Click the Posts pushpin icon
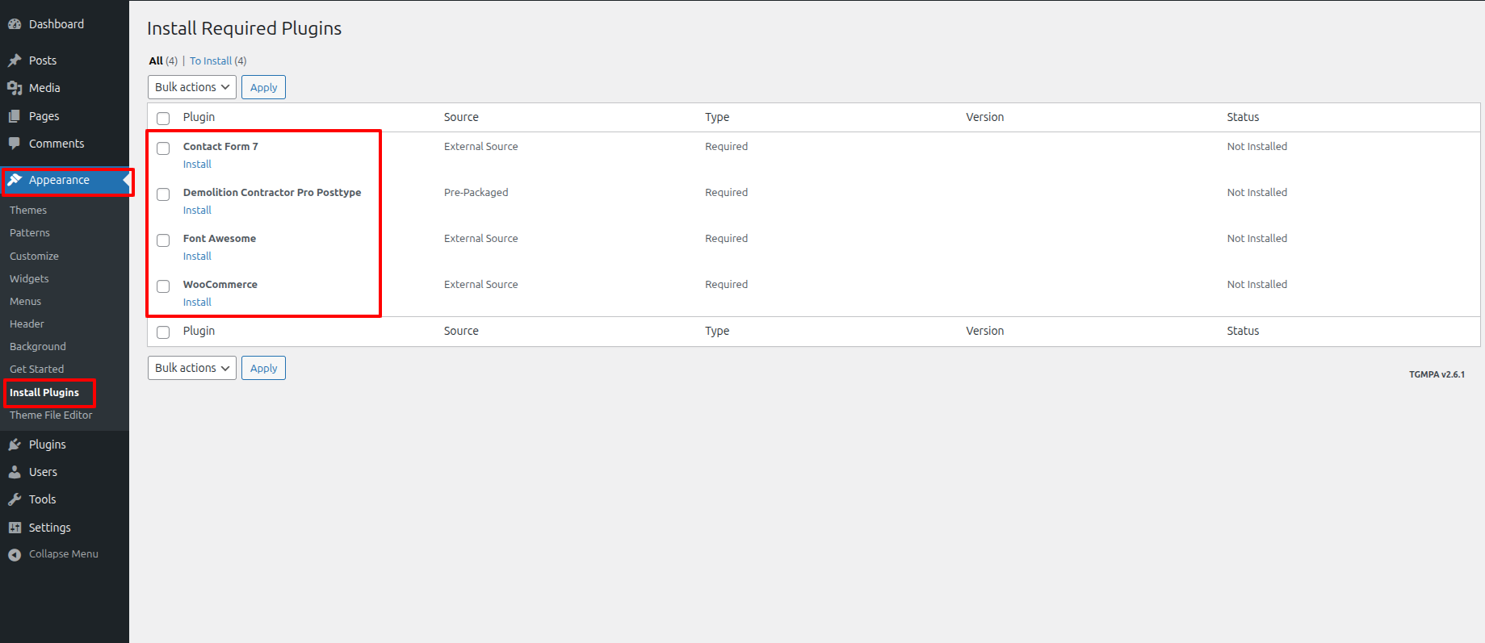This screenshot has height=643, width=1485. 15,61
